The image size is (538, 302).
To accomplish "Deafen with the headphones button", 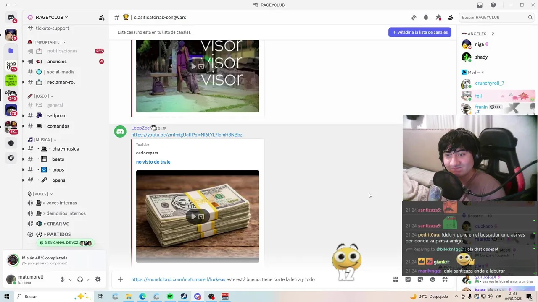I will point(80,279).
